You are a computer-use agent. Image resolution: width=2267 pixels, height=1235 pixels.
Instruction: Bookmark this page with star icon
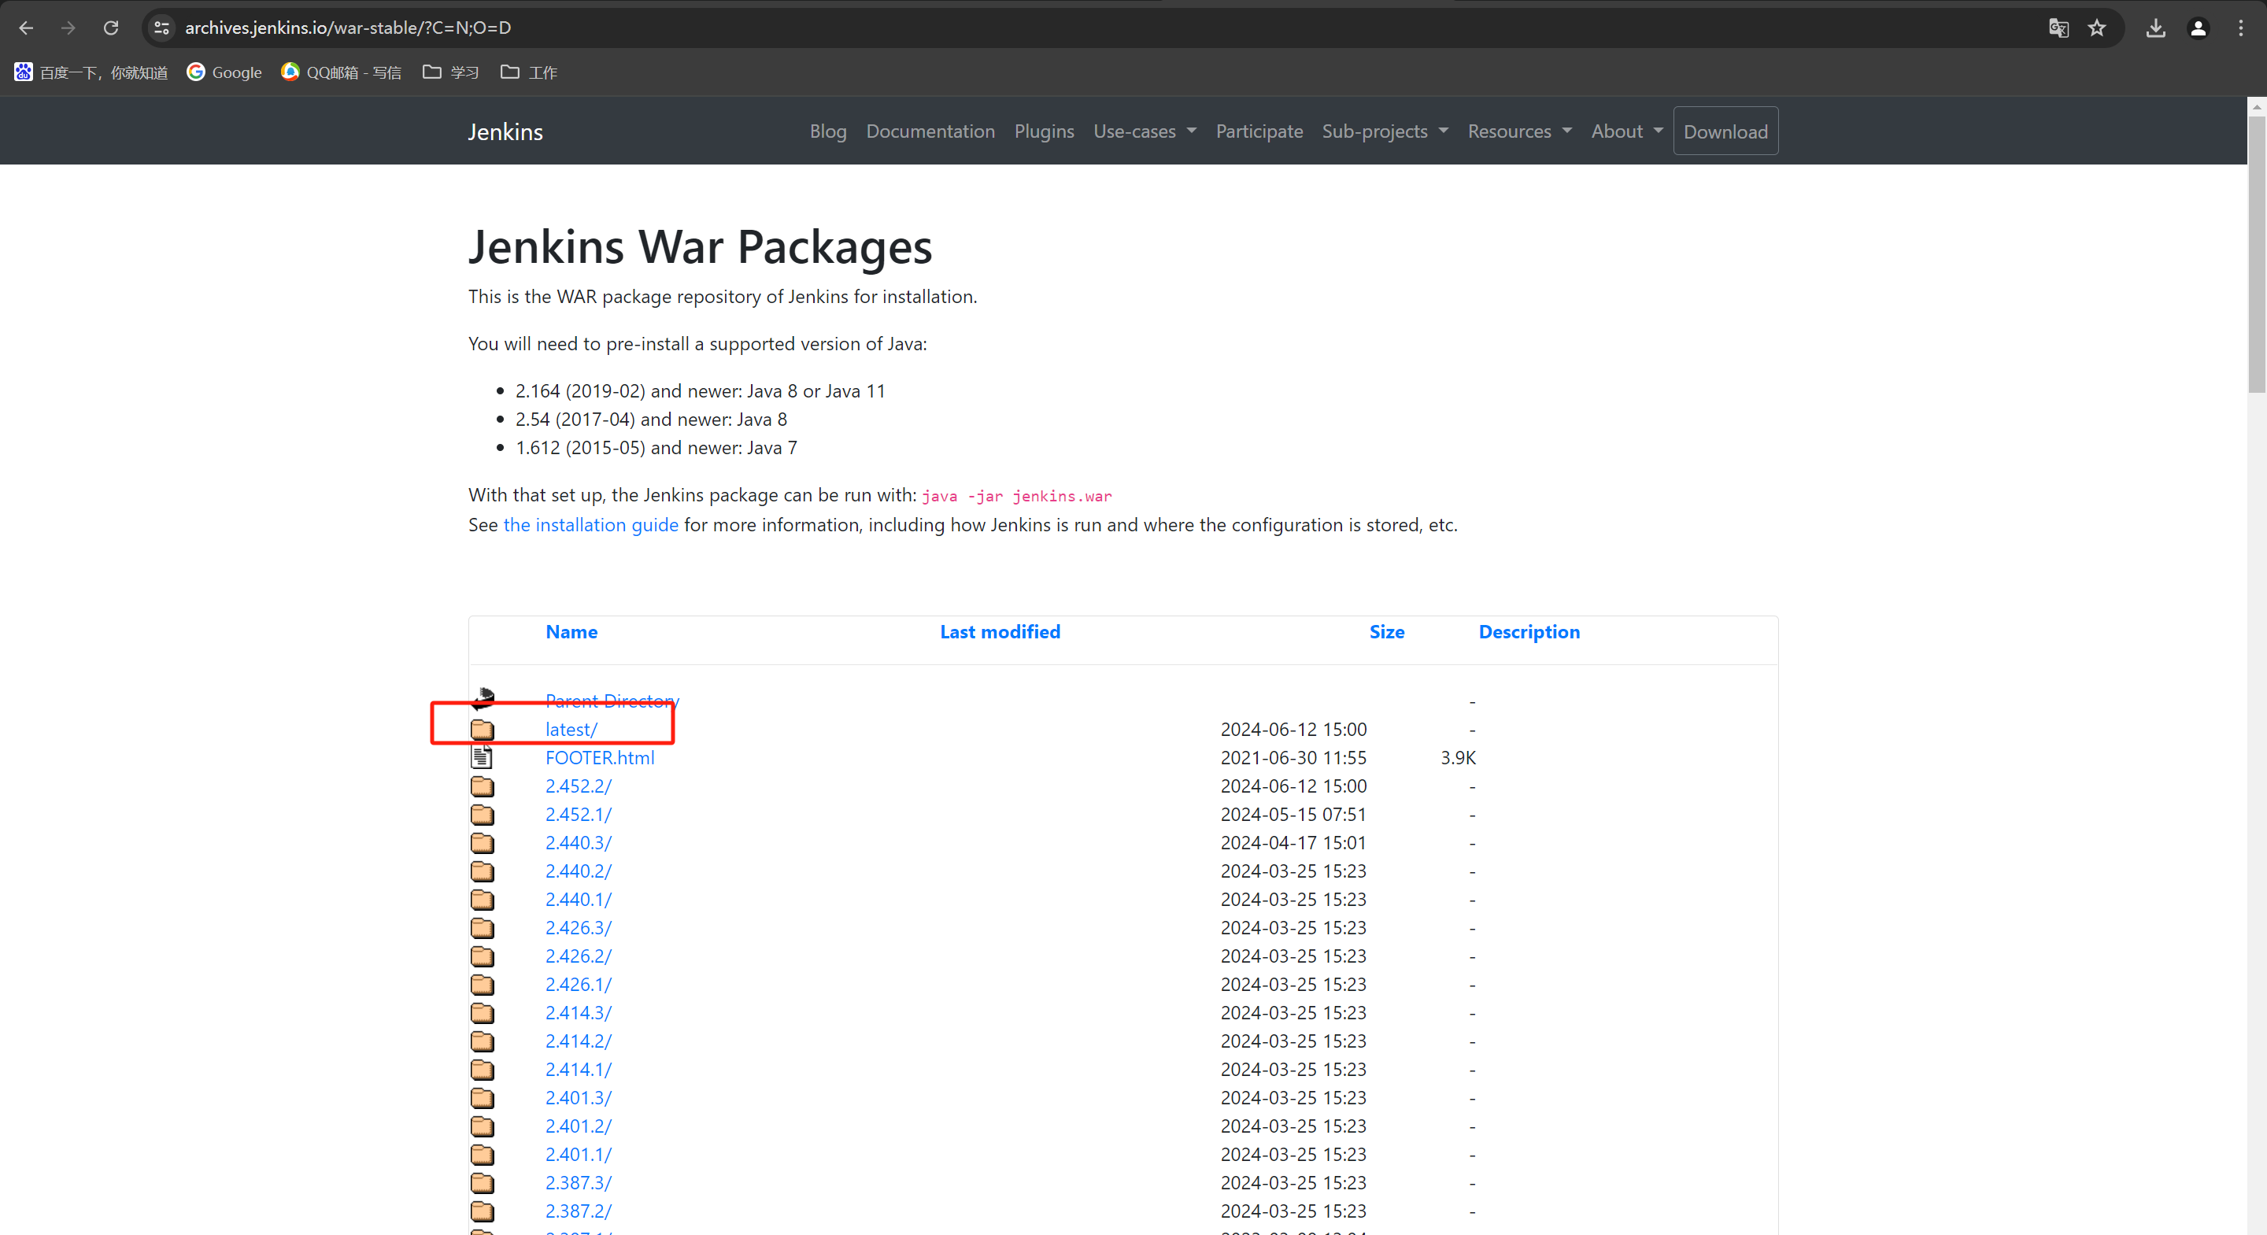coord(2097,28)
